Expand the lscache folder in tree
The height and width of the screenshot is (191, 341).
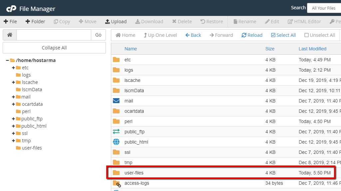(13, 82)
